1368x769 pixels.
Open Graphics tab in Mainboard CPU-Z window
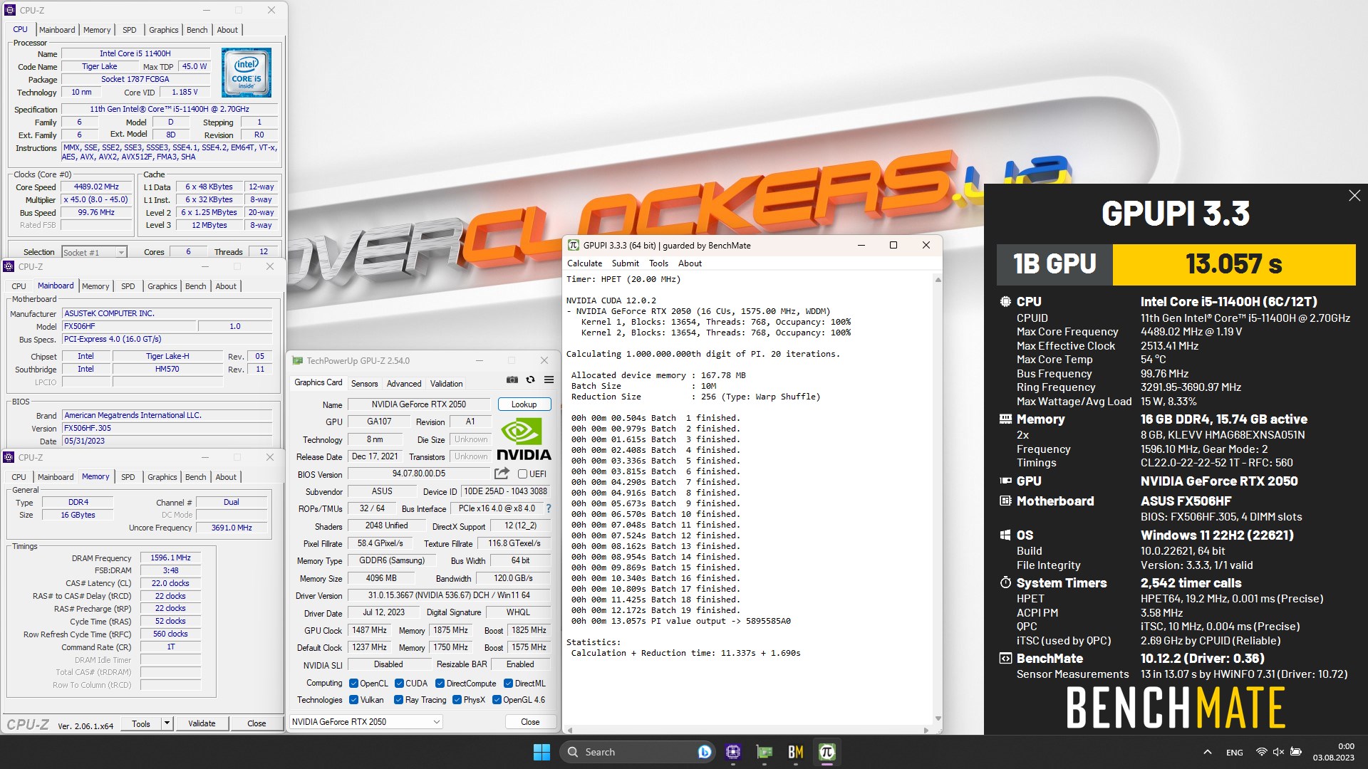point(162,286)
